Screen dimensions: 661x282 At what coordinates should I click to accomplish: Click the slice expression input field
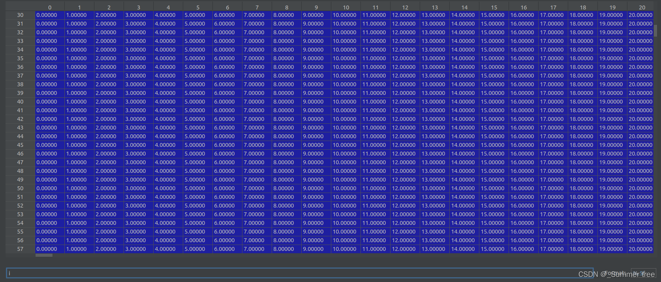click(299, 273)
